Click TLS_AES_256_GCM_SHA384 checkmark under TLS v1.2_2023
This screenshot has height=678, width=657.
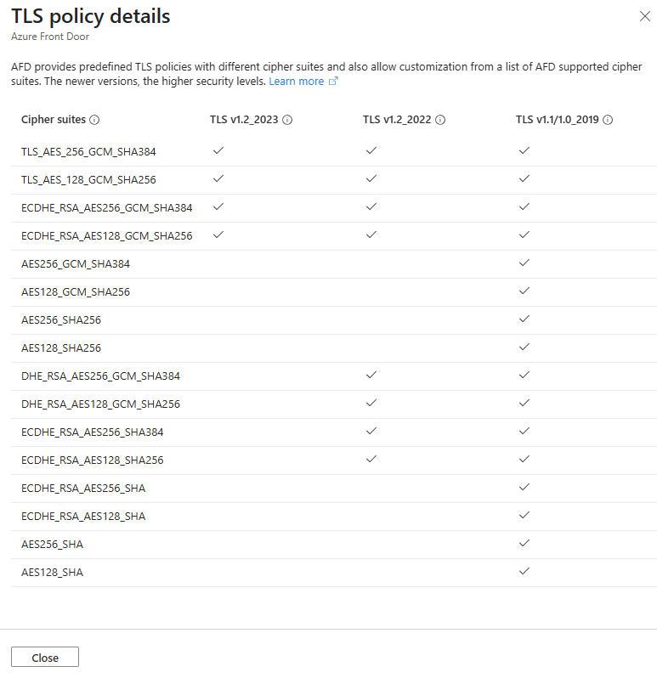click(x=218, y=150)
